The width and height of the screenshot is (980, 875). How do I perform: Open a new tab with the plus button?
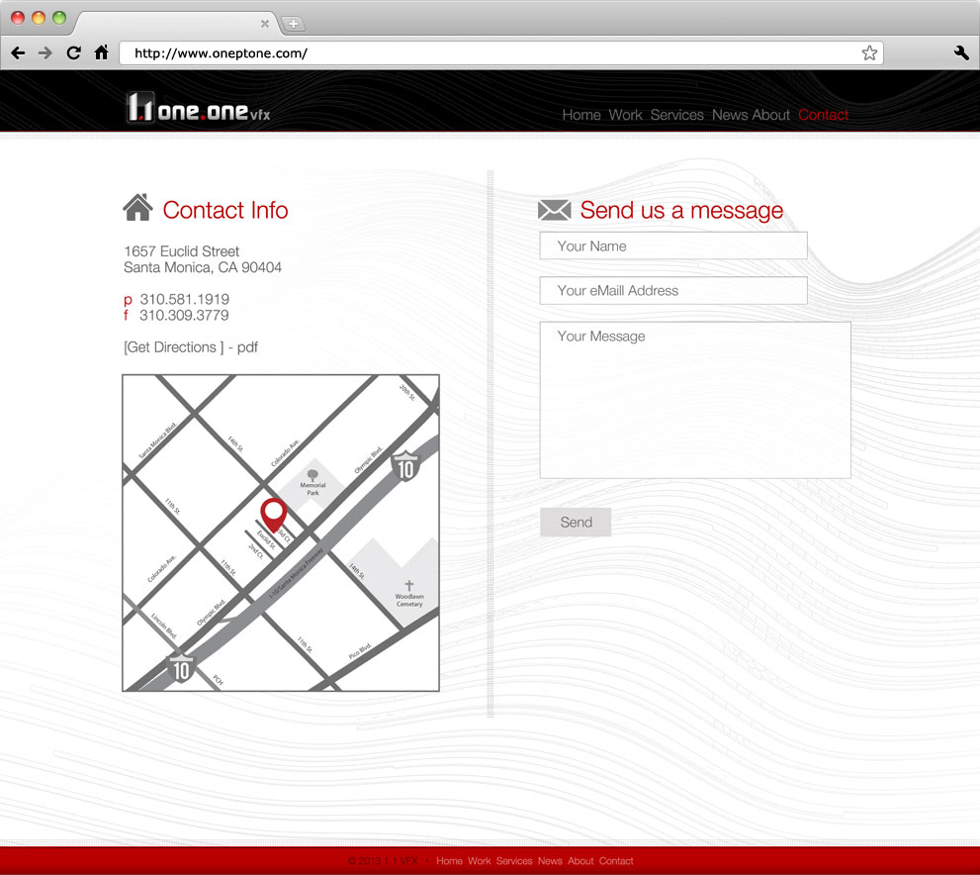point(294,24)
